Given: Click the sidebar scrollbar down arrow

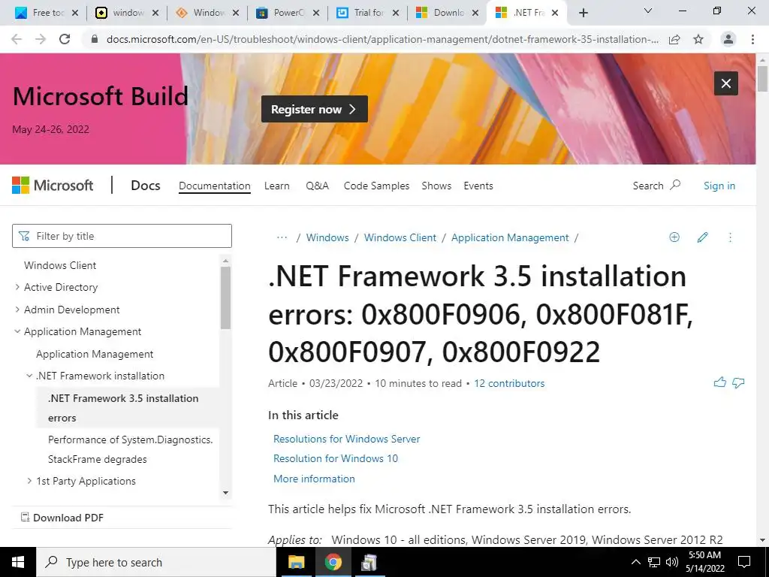Looking at the screenshot, I should point(225,493).
